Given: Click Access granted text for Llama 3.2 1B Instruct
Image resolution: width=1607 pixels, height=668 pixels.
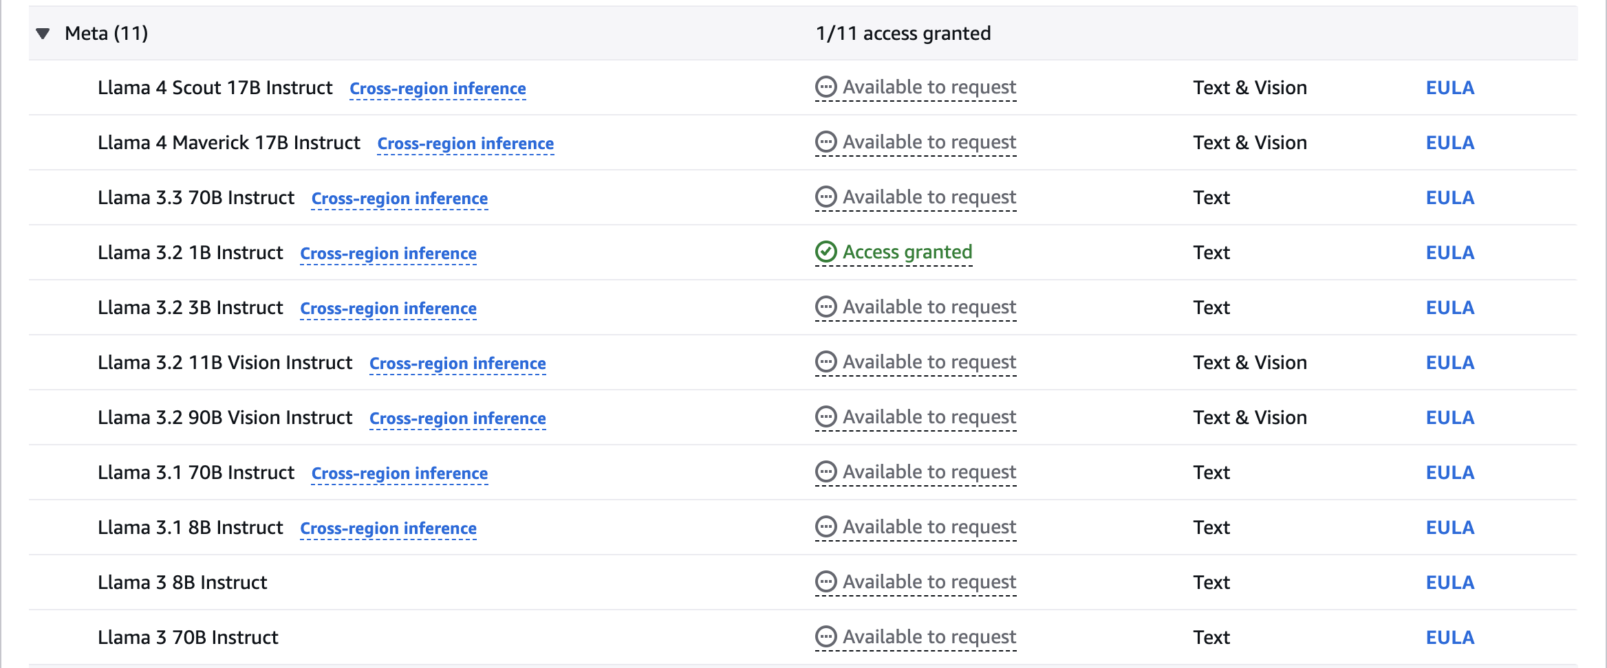Looking at the screenshot, I should pyautogui.click(x=907, y=252).
